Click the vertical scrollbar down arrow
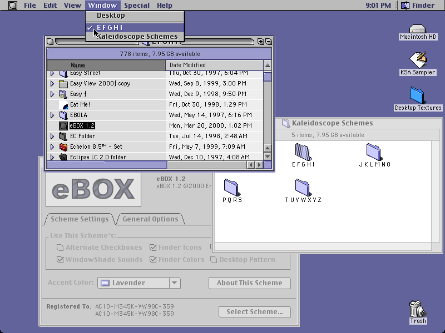Screen dimensions: 445x333 (268, 157)
